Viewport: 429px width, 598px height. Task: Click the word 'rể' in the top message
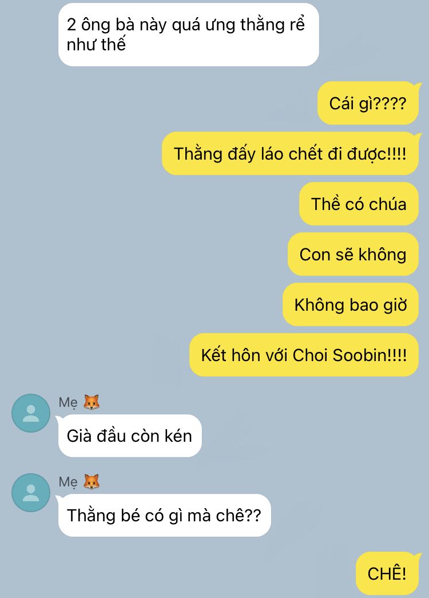click(x=298, y=25)
